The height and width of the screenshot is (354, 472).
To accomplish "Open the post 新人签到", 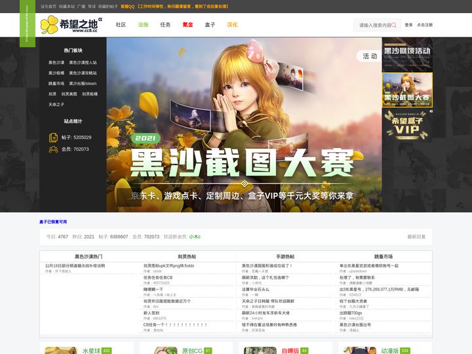I will [x=151, y=313].
